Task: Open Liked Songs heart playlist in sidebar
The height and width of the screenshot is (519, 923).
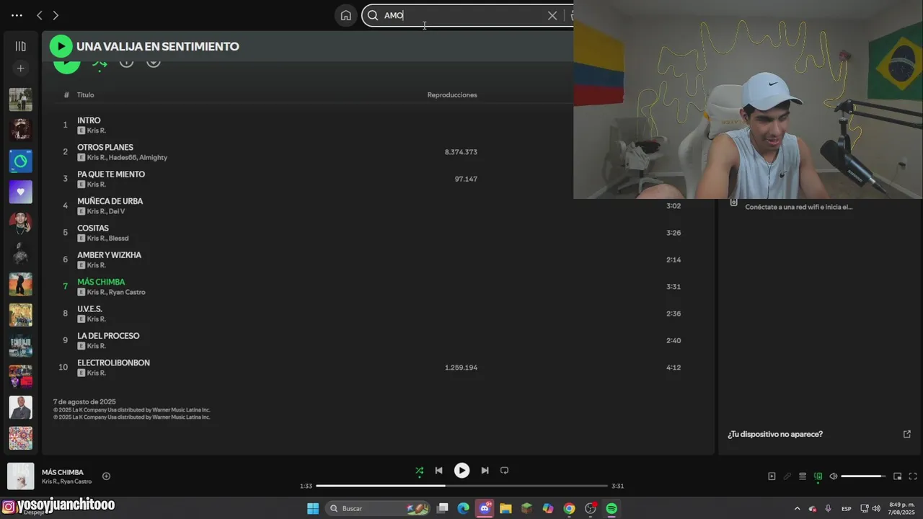Action: point(20,192)
